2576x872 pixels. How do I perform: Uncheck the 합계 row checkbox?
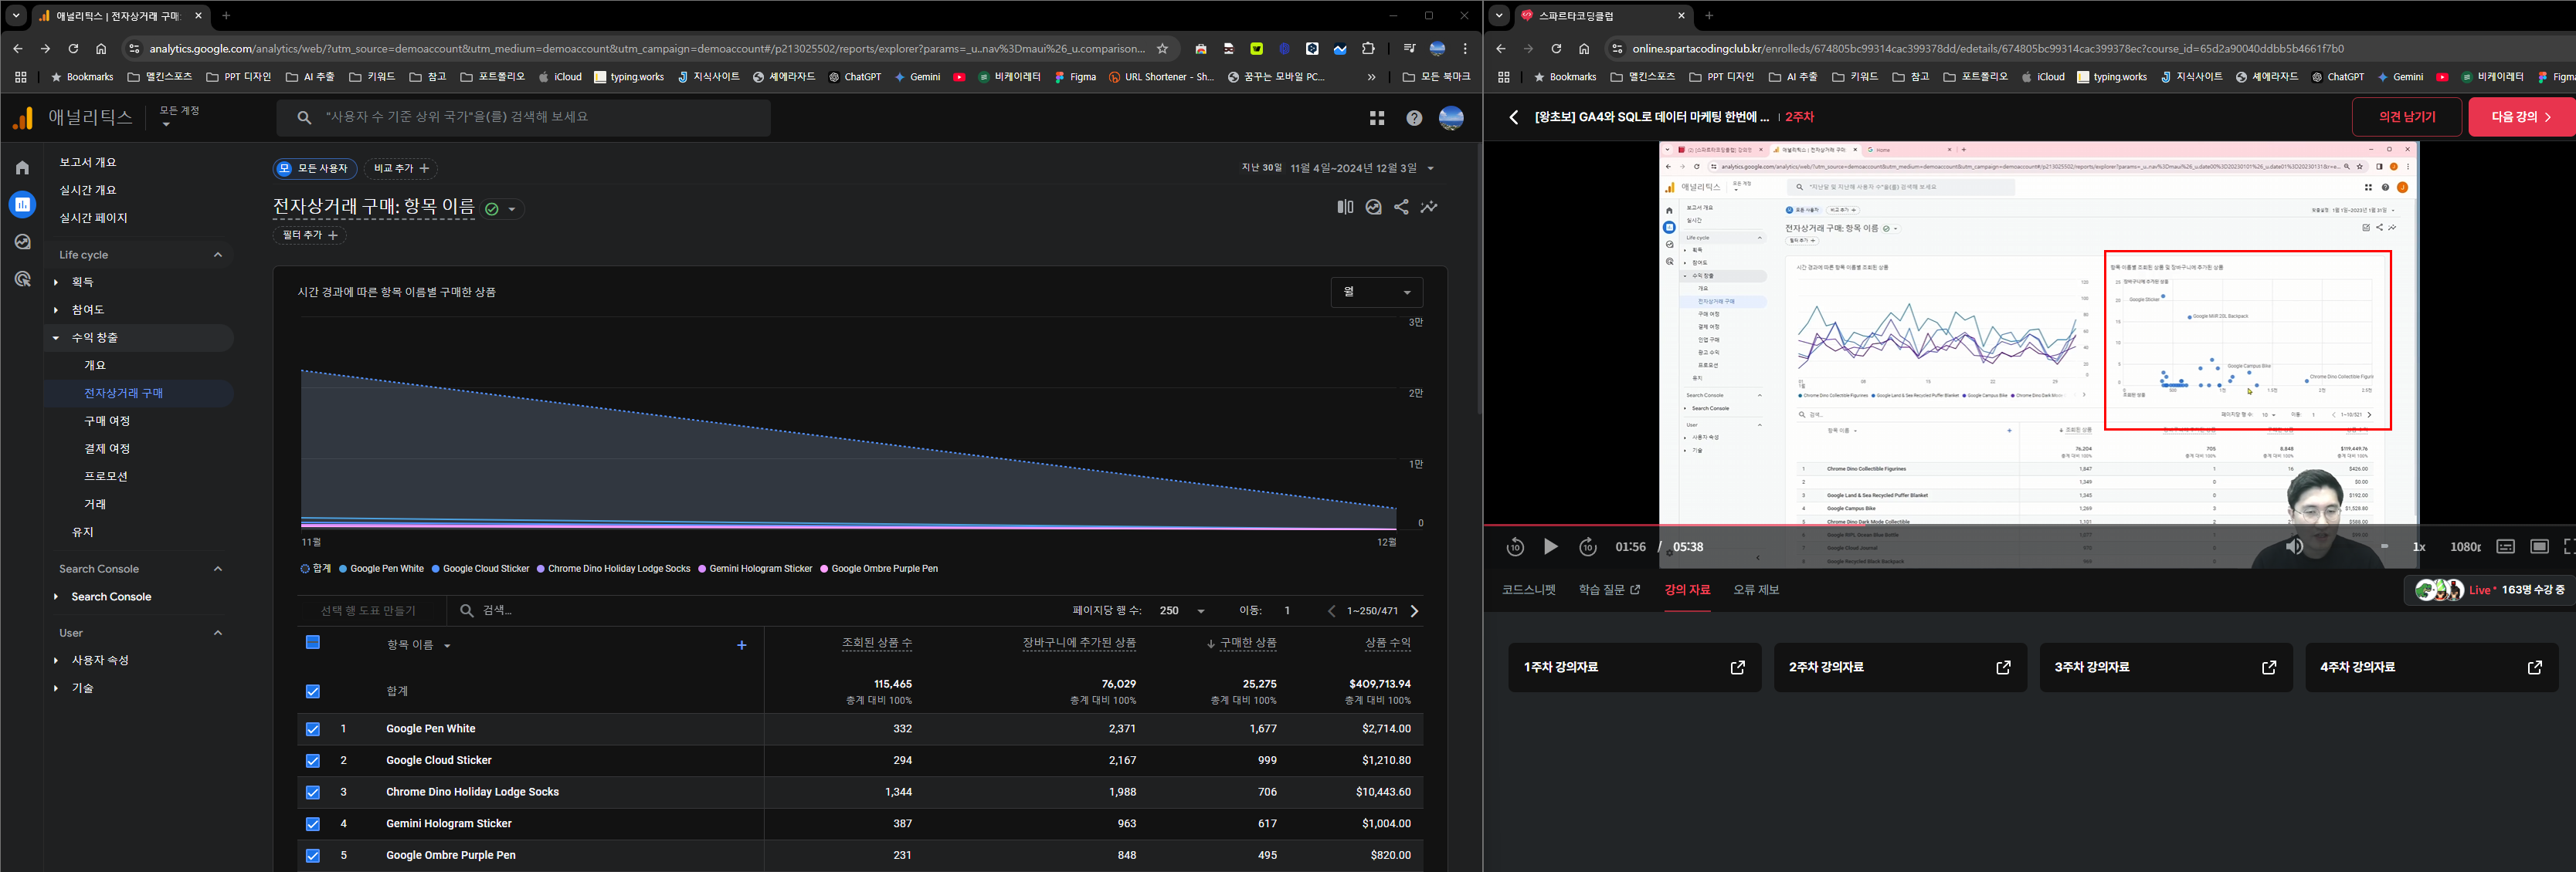(312, 691)
